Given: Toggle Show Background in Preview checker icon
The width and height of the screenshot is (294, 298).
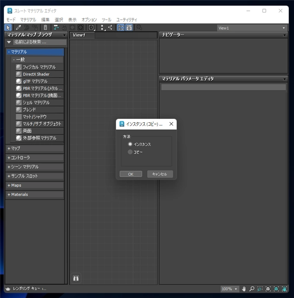Looking at the screenshot, I should click(80, 28).
